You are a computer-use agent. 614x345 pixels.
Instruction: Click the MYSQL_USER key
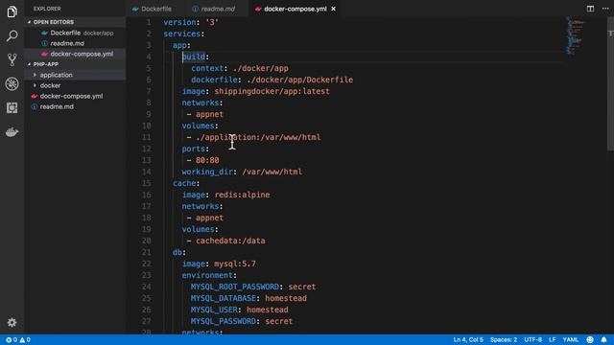point(214,310)
